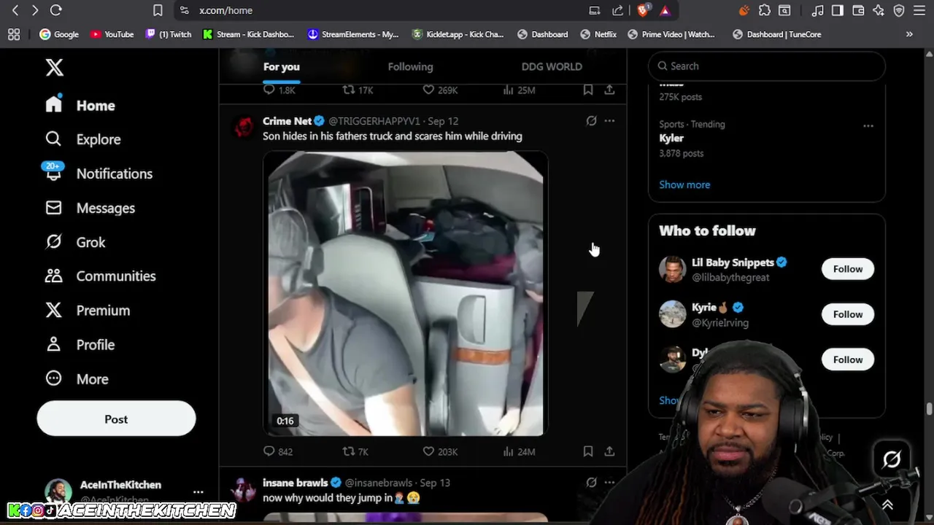934x525 pixels.
Task: Follow Lil Baby Snippets
Action: (848, 269)
